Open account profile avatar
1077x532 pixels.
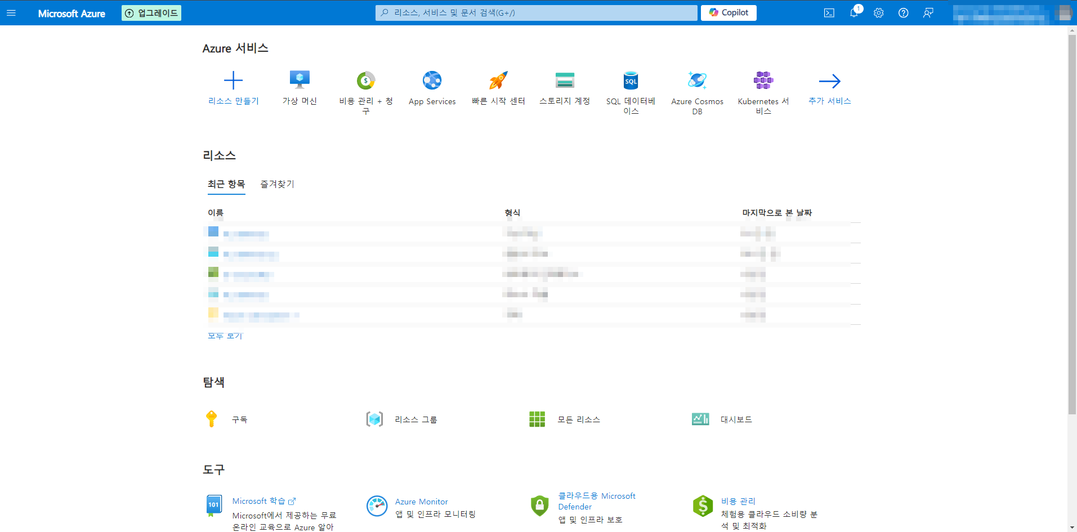coord(1064,13)
